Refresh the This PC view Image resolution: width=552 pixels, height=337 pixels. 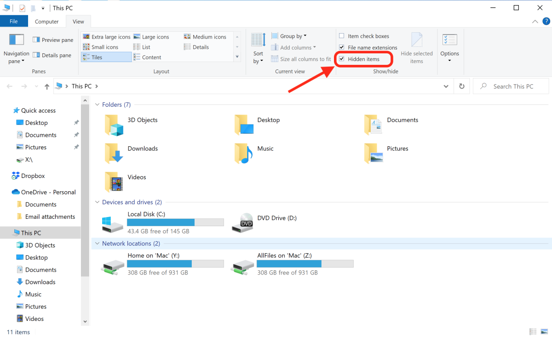(x=461, y=86)
